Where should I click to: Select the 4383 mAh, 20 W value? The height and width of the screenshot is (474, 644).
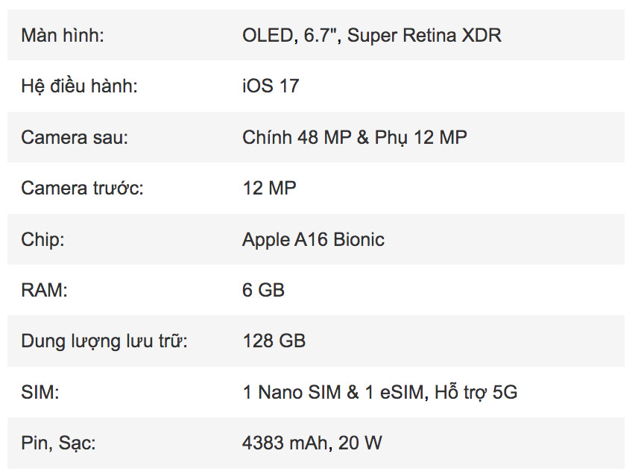[312, 443]
